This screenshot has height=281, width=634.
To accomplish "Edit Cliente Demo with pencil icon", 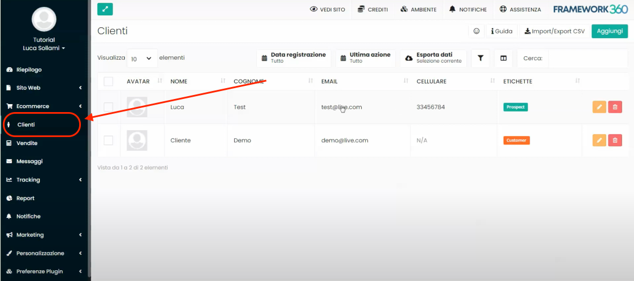I will point(599,140).
